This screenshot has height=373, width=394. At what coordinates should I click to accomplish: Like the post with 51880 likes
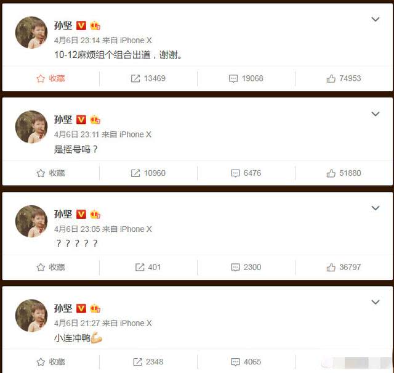[344, 173]
